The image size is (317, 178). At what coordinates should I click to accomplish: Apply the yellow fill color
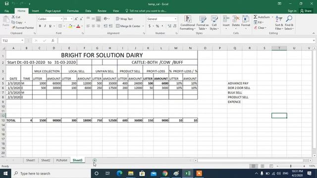(x=70, y=26)
